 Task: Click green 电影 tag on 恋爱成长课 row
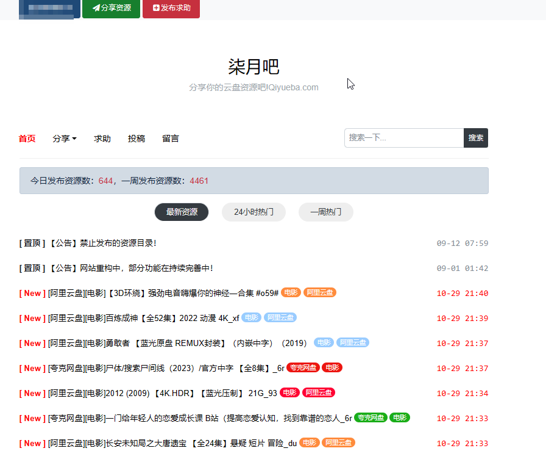click(400, 417)
